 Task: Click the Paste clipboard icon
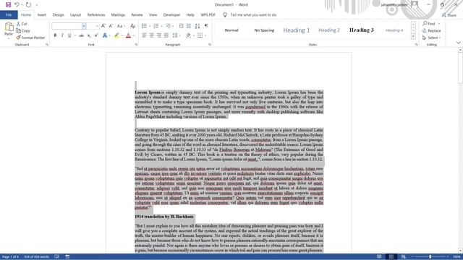9,27
